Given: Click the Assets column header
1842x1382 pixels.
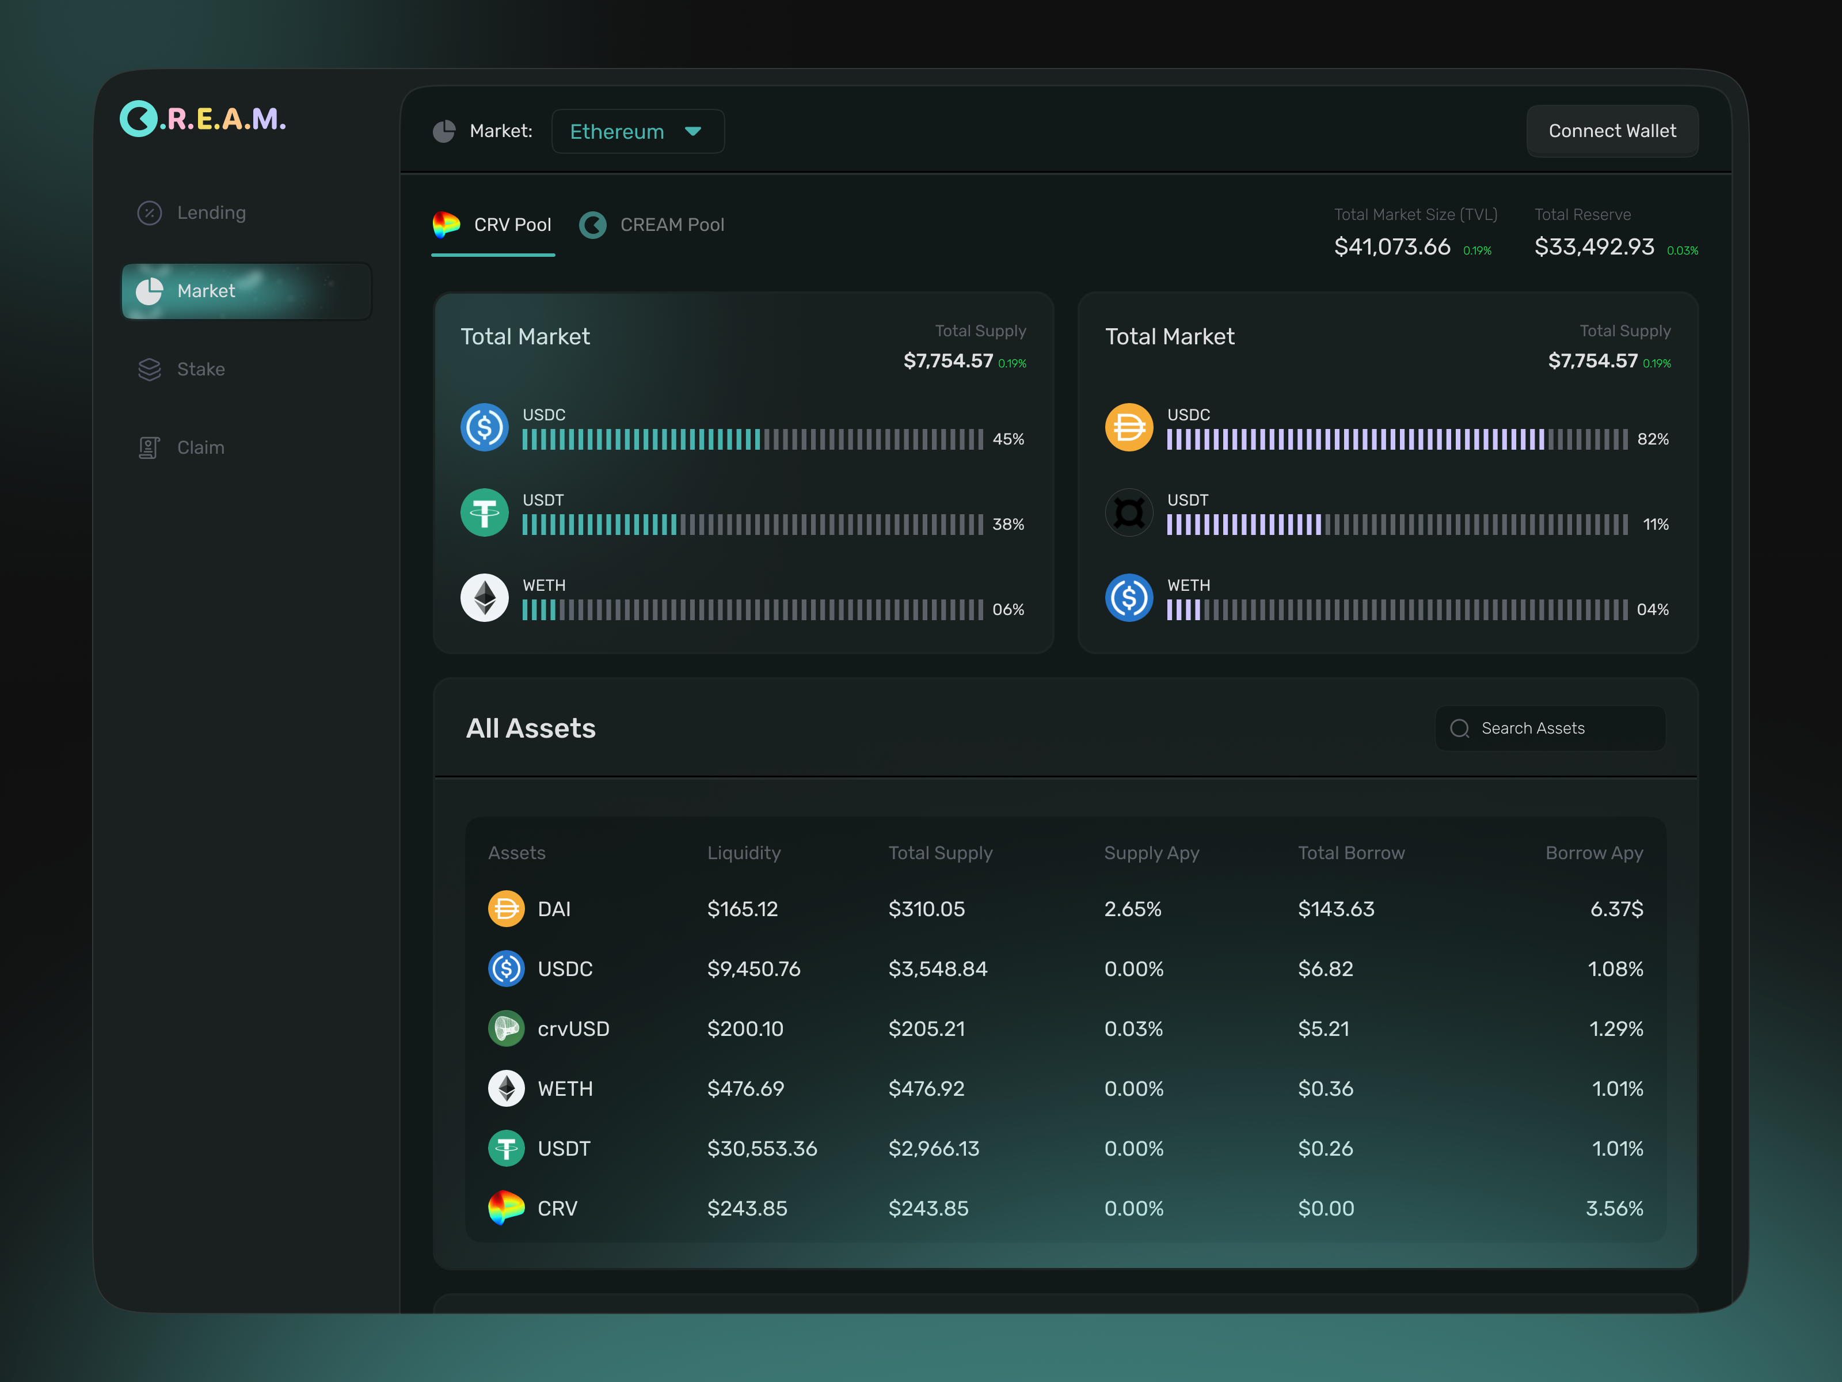Looking at the screenshot, I should (516, 853).
